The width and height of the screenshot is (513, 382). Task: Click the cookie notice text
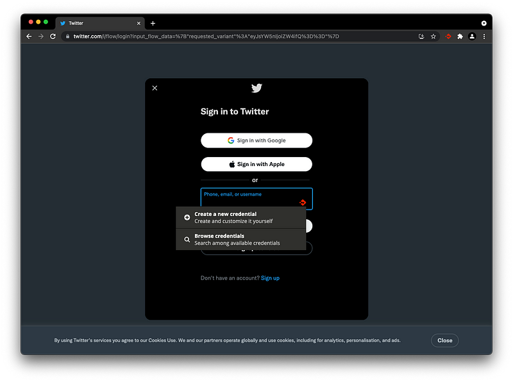pyautogui.click(x=227, y=340)
